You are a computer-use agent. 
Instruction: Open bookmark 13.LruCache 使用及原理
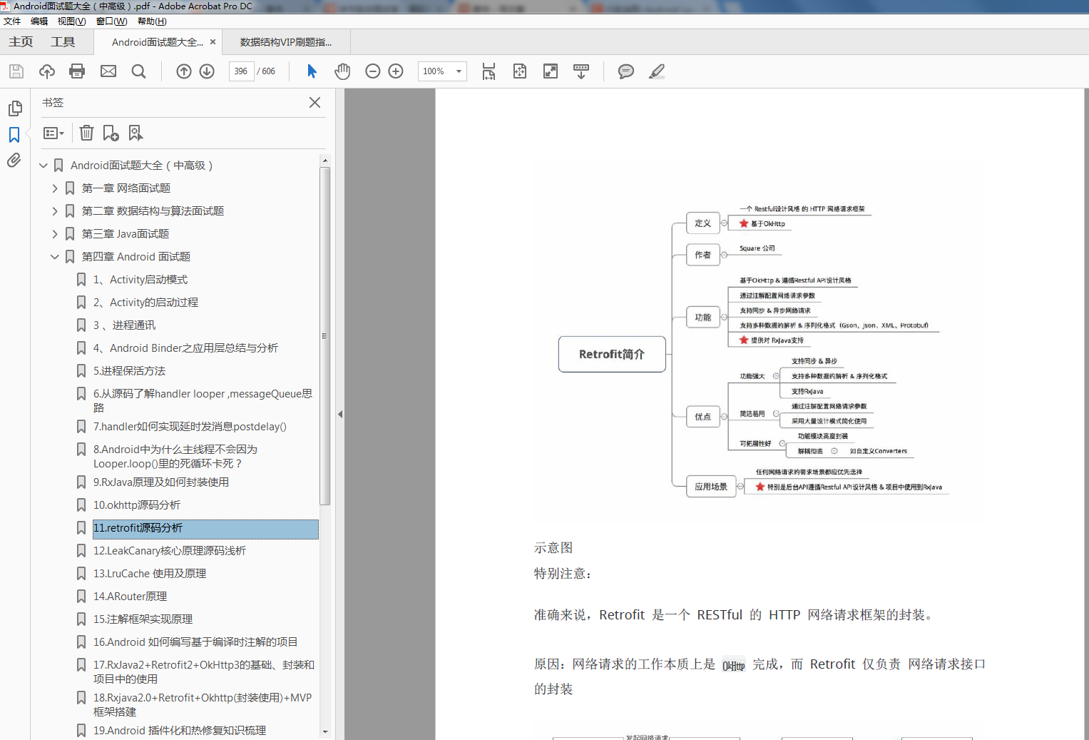click(x=150, y=574)
